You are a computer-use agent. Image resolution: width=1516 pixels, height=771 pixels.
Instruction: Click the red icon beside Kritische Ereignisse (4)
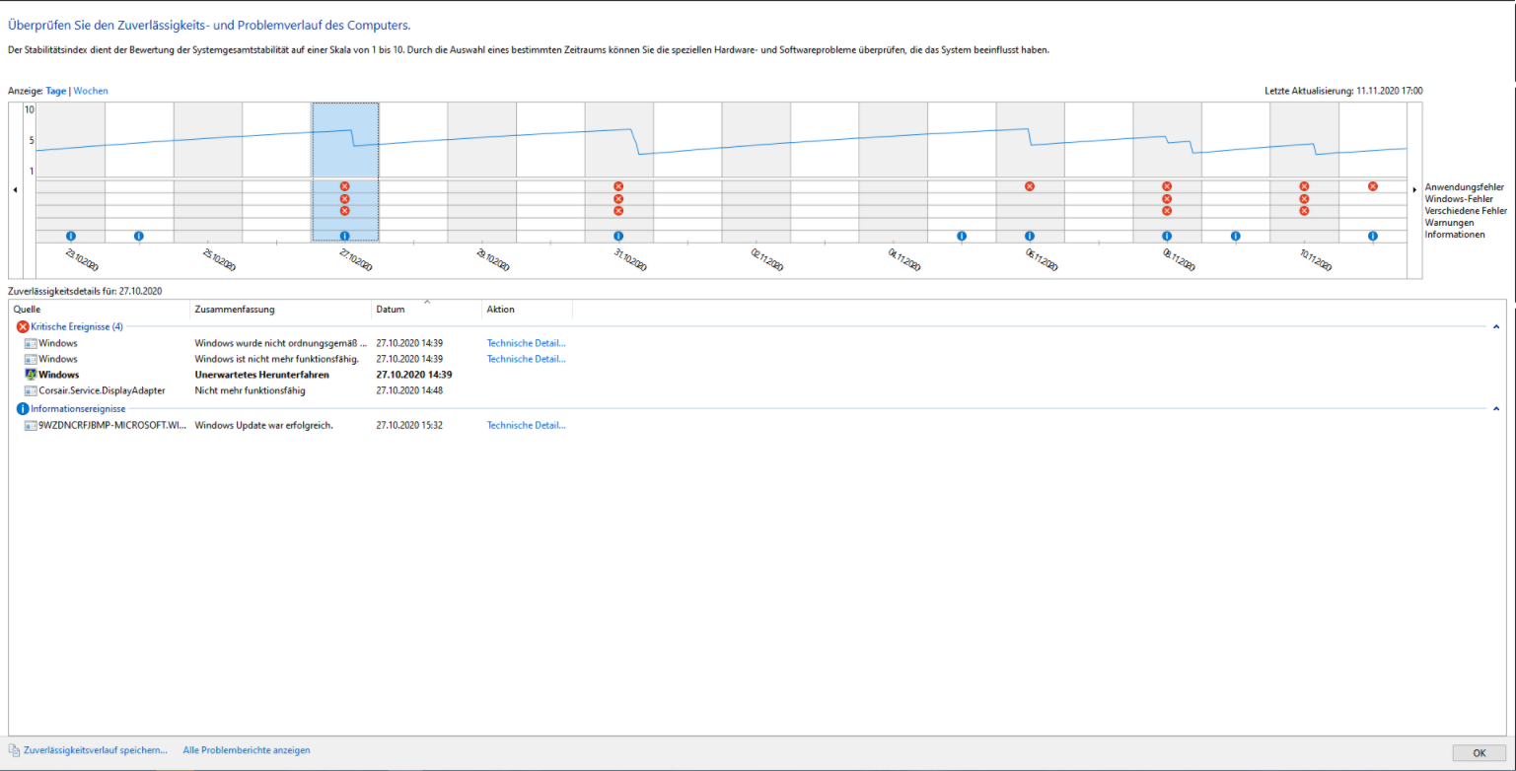pos(23,326)
